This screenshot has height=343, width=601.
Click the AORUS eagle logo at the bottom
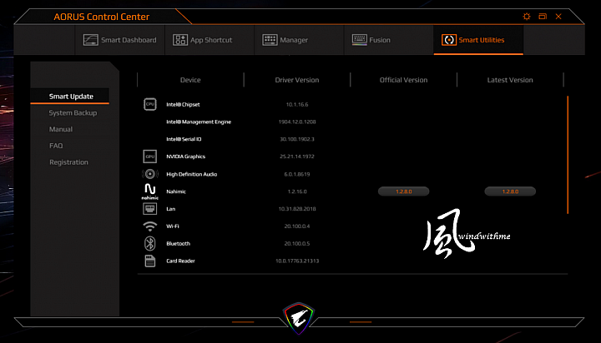(299, 318)
